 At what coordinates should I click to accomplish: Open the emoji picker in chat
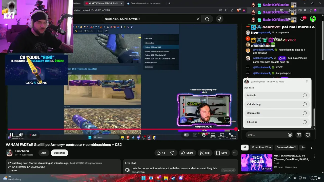(x=290, y=135)
